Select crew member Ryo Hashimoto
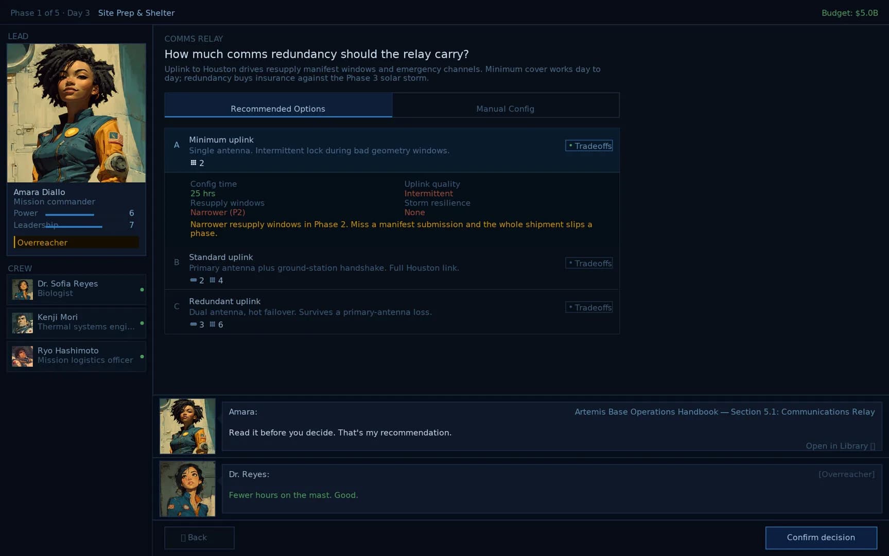 click(x=76, y=356)
